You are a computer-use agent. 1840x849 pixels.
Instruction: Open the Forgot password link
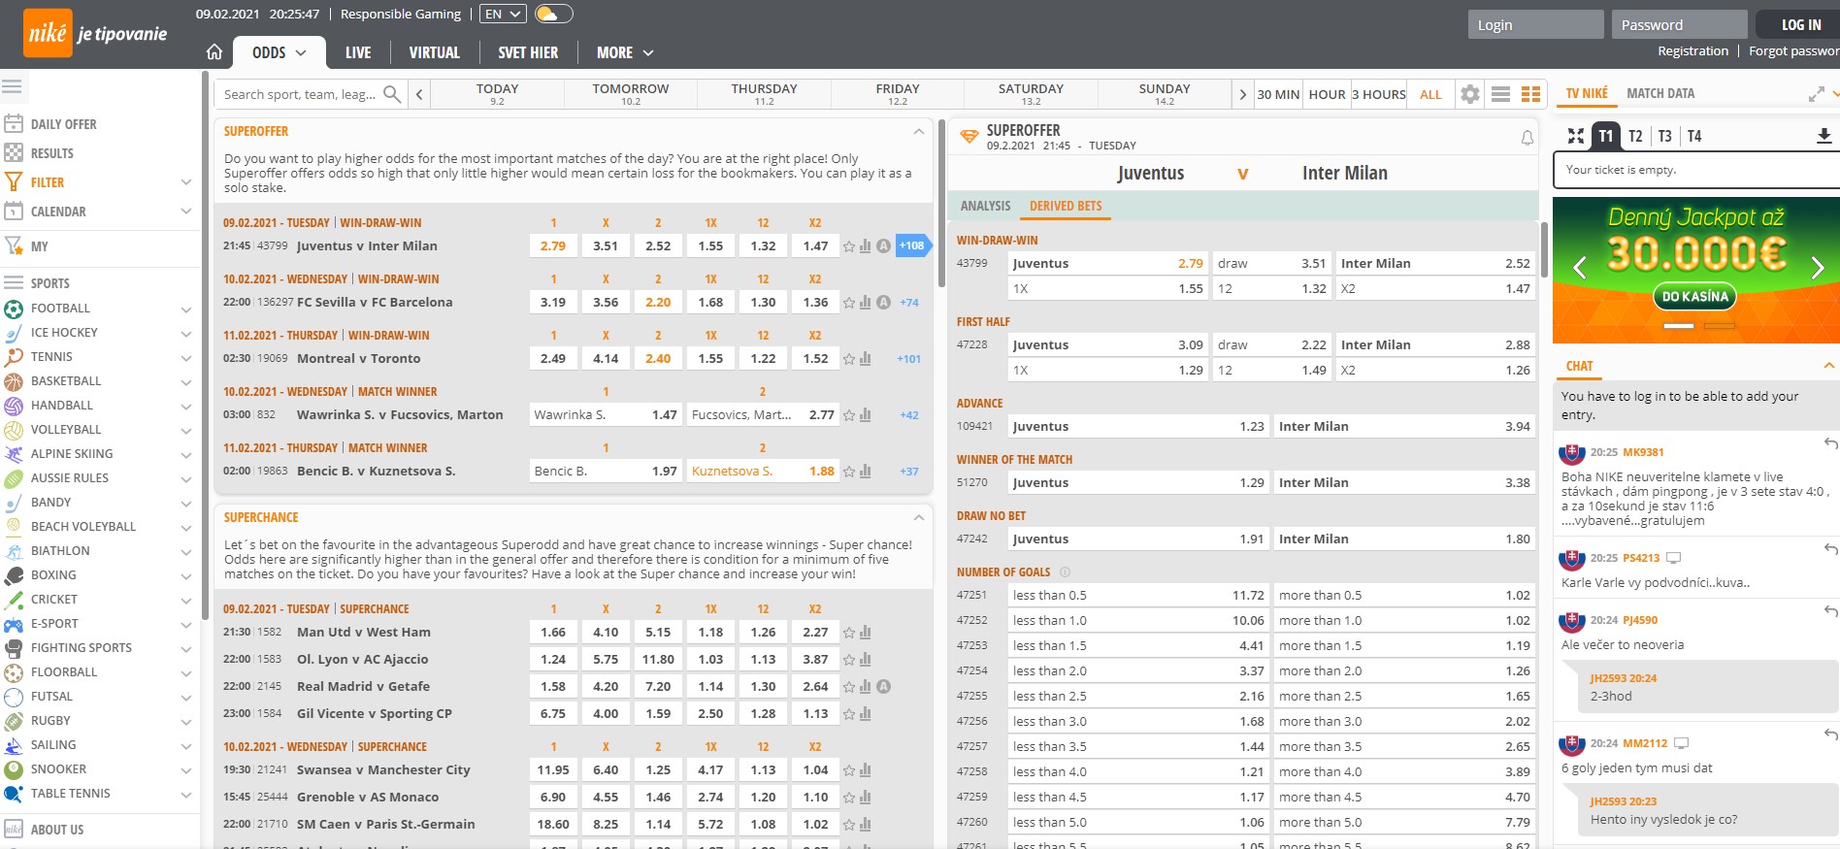coord(1793,50)
